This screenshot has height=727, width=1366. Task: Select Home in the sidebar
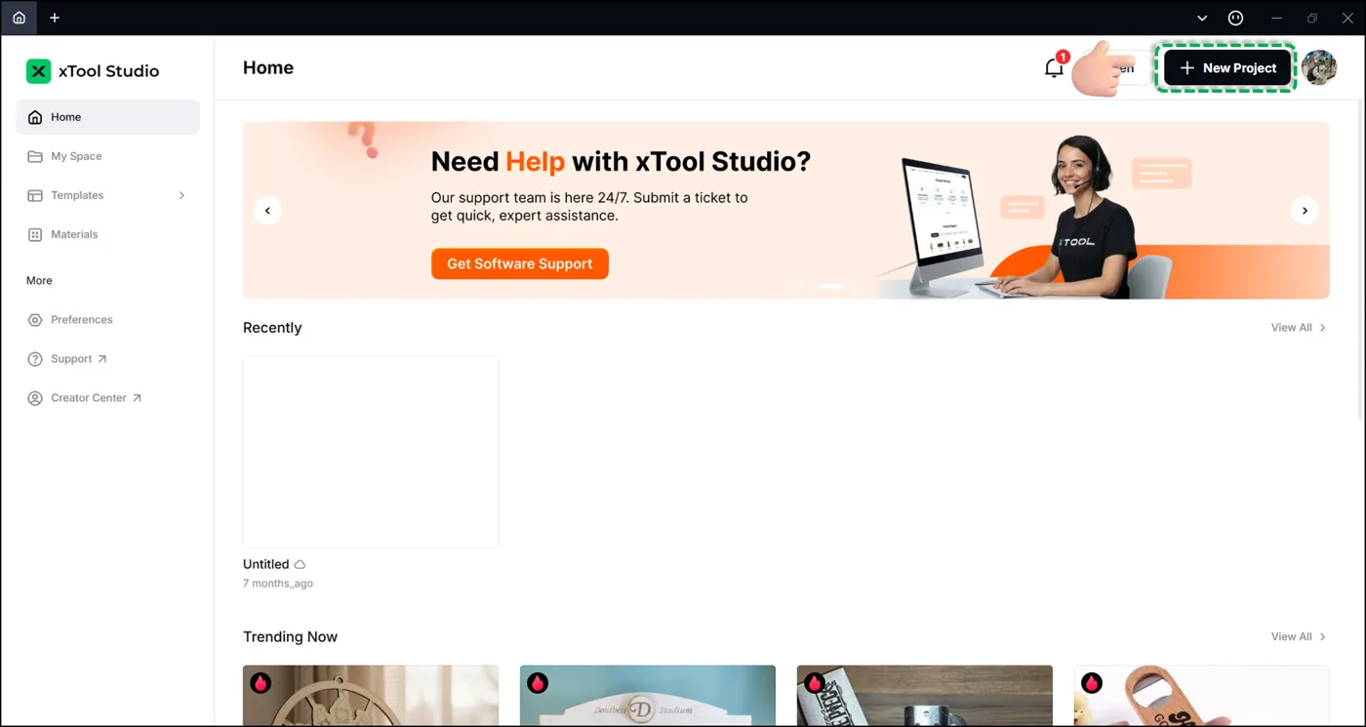coord(107,117)
